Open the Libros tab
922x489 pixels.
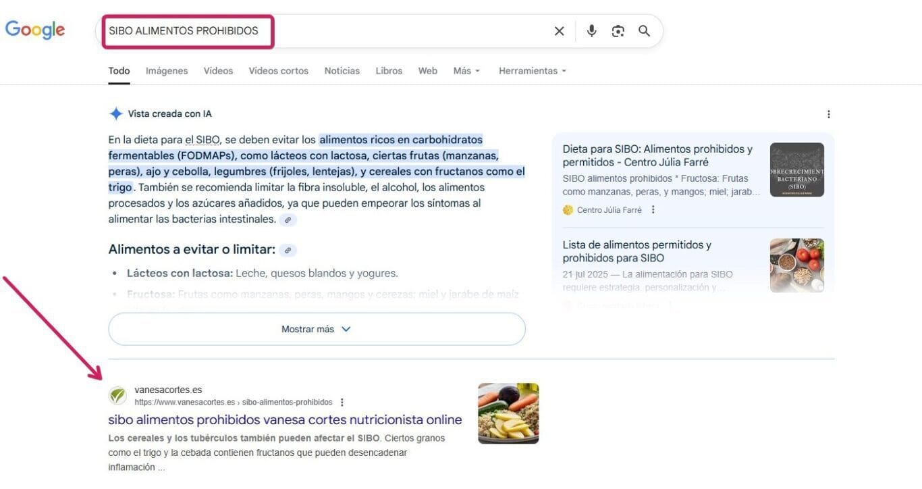(389, 71)
